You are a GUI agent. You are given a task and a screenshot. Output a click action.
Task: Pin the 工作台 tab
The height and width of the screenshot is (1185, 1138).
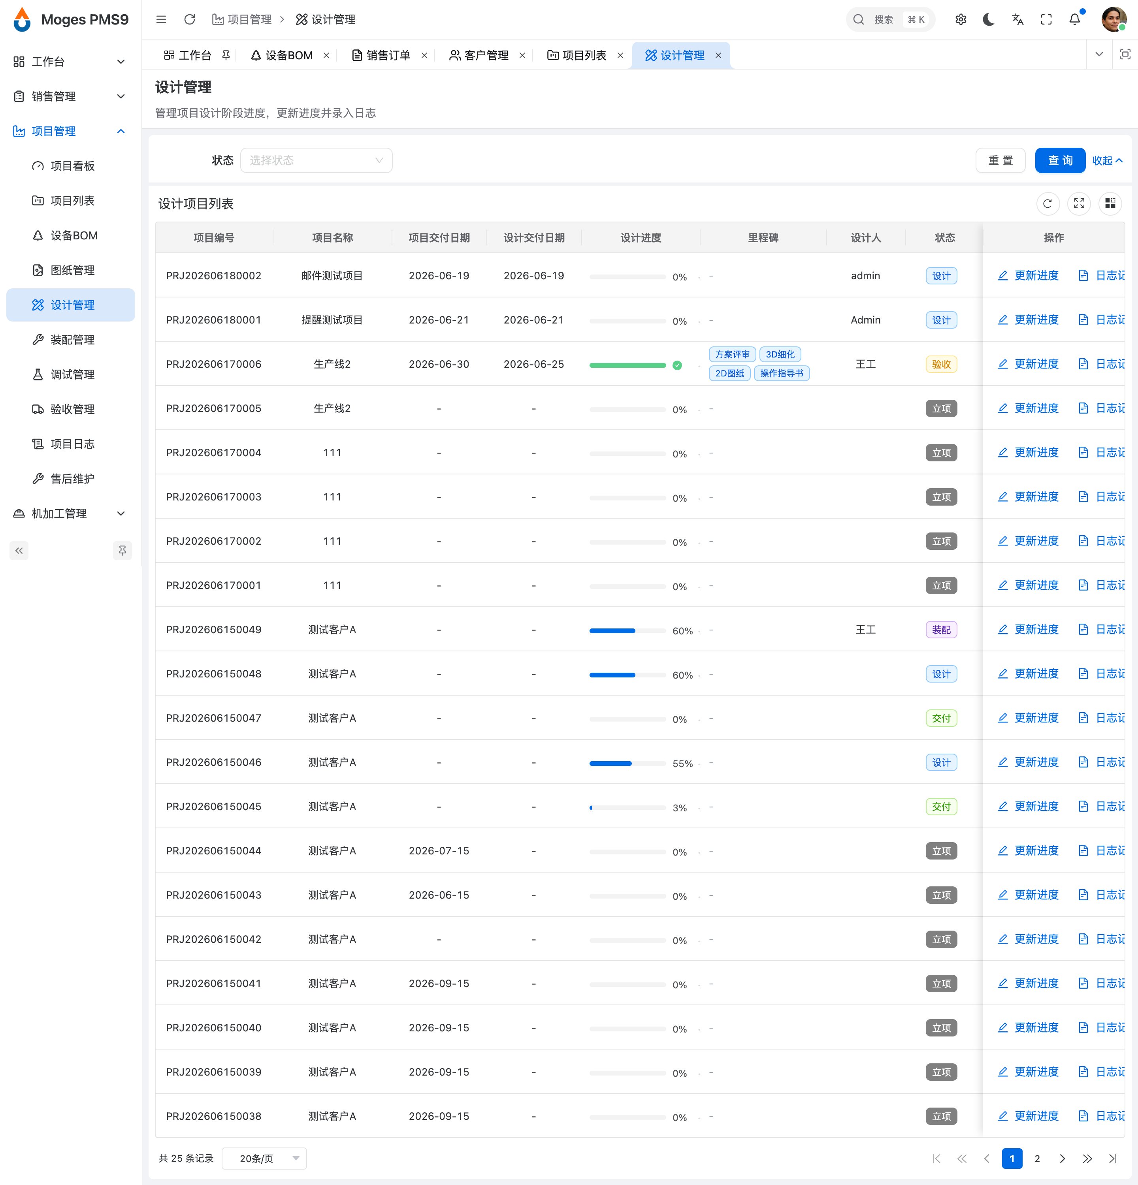click(226, 55)
